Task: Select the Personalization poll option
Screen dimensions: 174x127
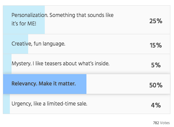Action: 86,20
